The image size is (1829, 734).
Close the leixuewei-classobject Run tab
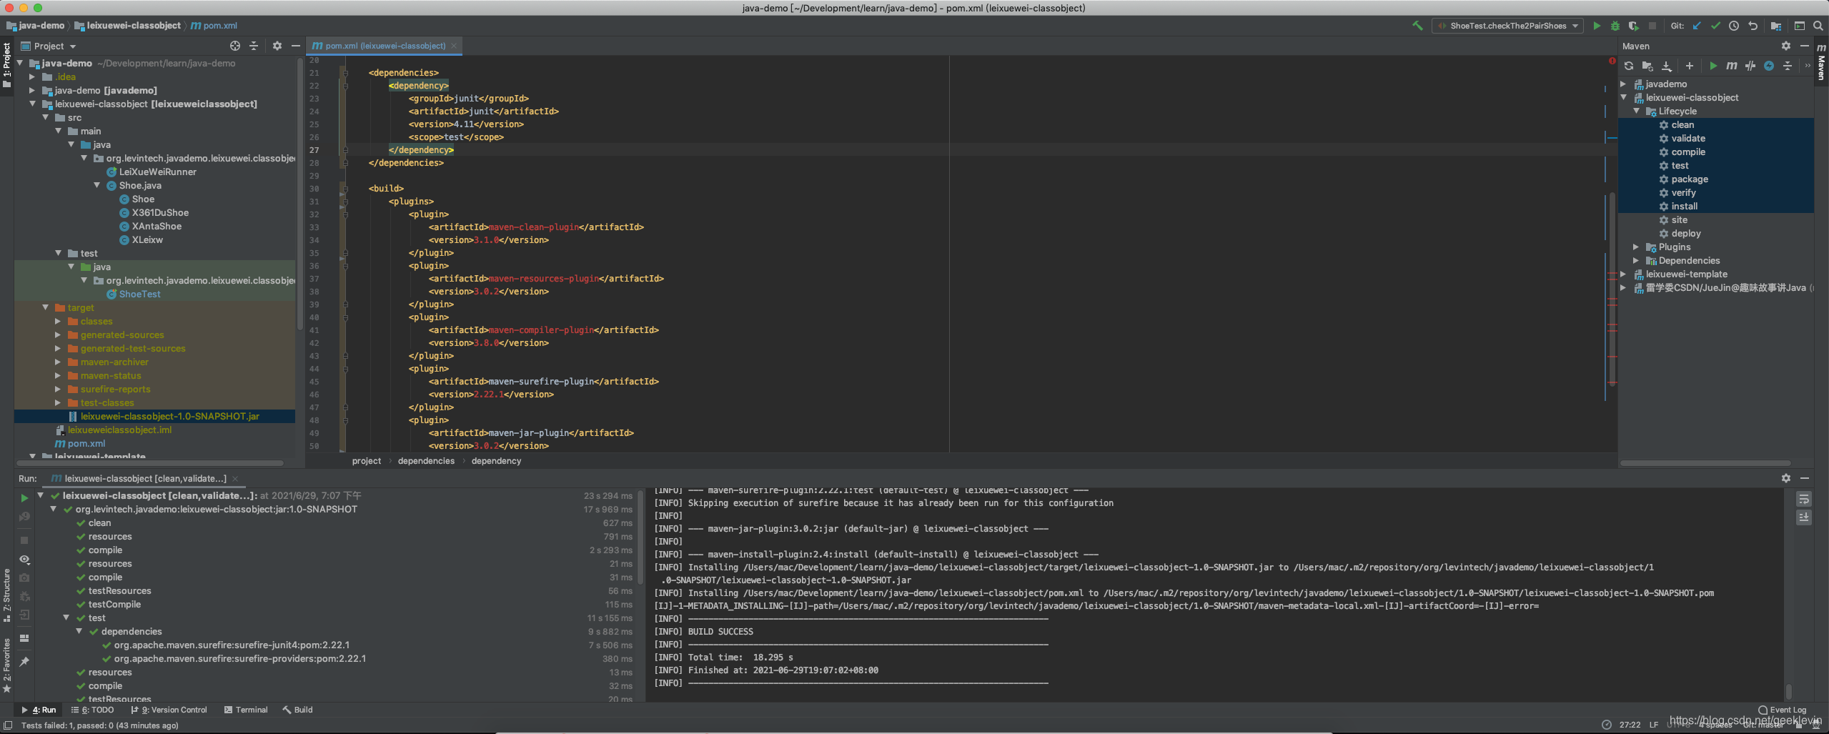point(235,479)
